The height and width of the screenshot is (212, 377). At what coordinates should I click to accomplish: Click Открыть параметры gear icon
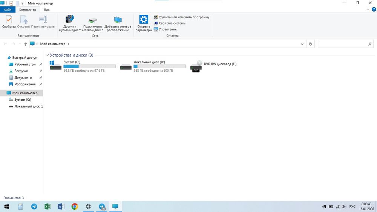144,19
